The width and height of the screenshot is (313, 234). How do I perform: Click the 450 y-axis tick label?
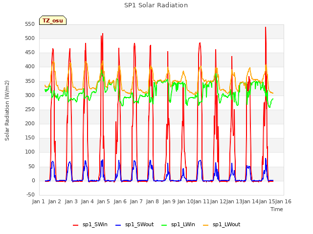(30, 53)
